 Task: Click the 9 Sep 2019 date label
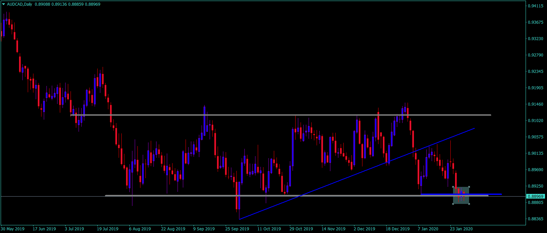pos(204,229)
